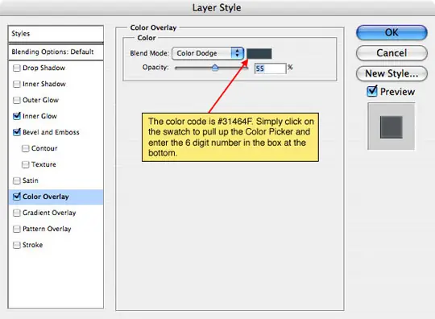Select the Color Overlay label row

pos(56,197)
